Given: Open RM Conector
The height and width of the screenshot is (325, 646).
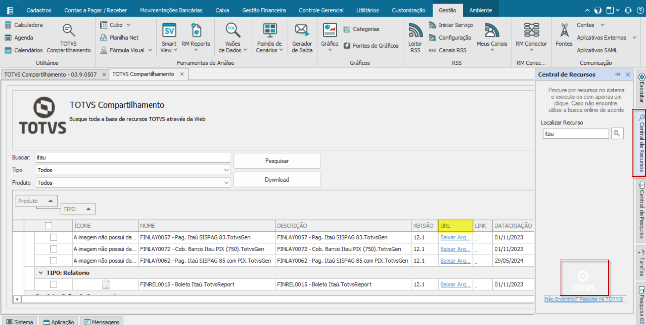Looking at the screenshot, I should click(531, 37).
